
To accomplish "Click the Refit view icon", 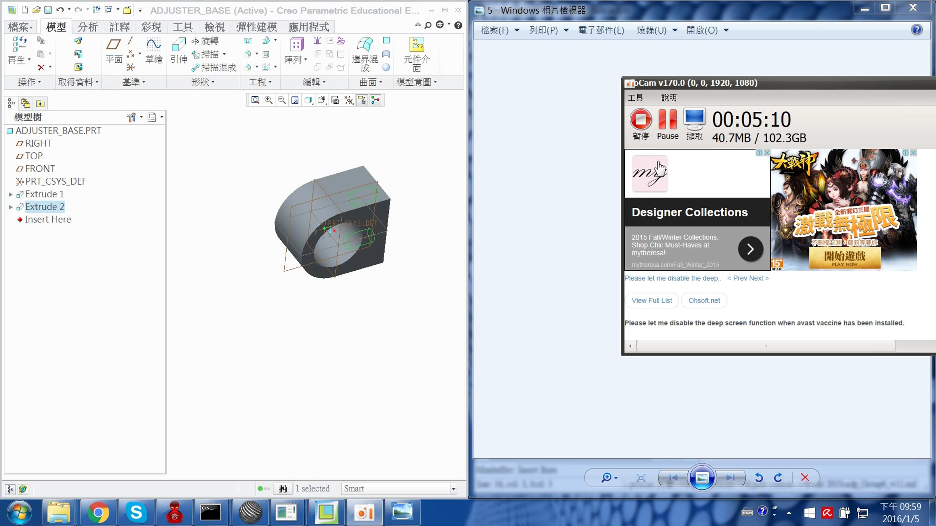I will click(255, 100).
